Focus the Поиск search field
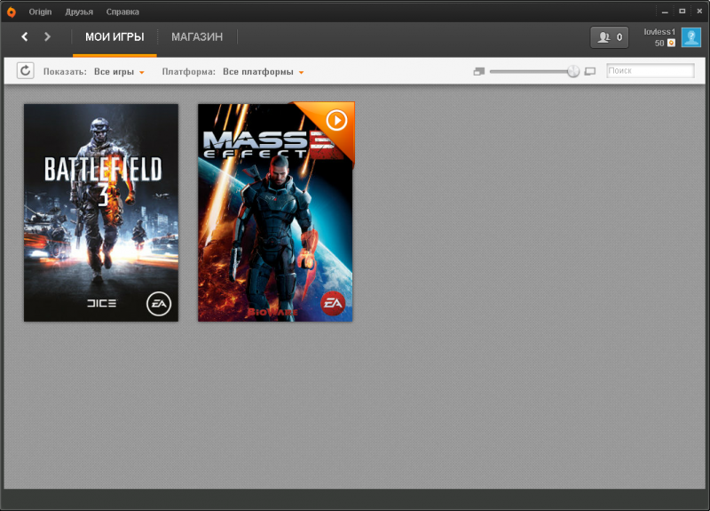This screenshot has width=710, height=511. (651, 71)
